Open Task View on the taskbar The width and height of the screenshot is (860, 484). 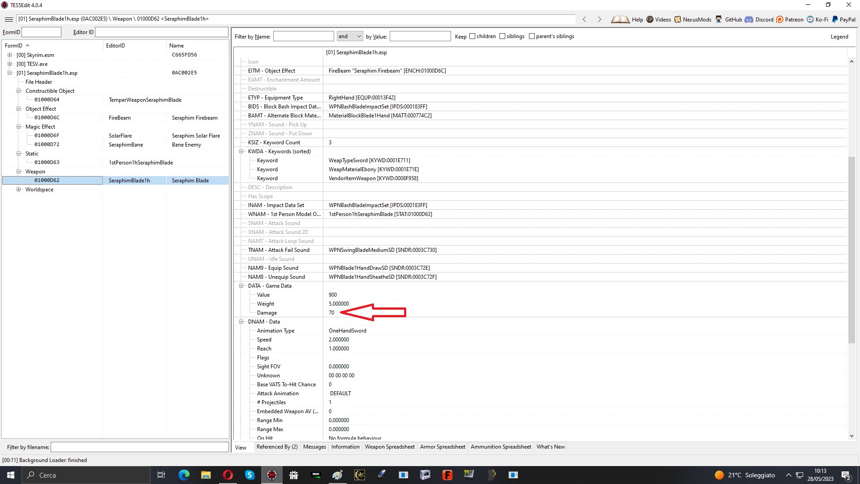point(161,475)
